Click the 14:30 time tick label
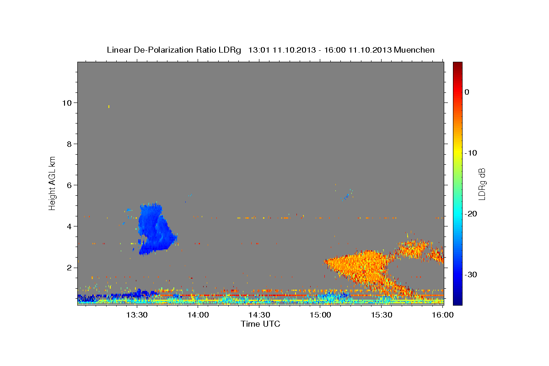The image size is (549, 366). pos(259,315)
